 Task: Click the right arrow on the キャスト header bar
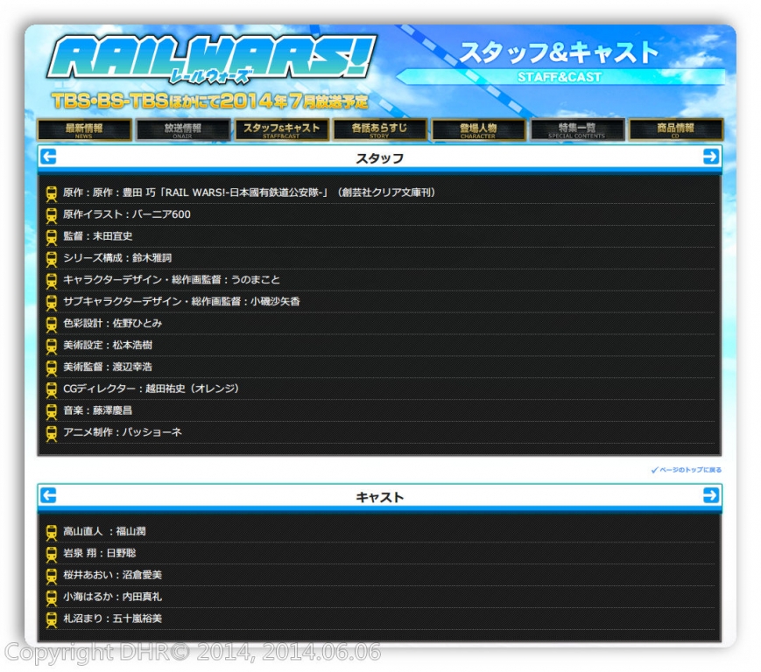tap(711, 496)
